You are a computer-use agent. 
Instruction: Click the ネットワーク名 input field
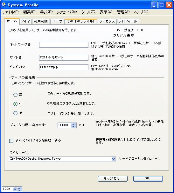point(64,45)
